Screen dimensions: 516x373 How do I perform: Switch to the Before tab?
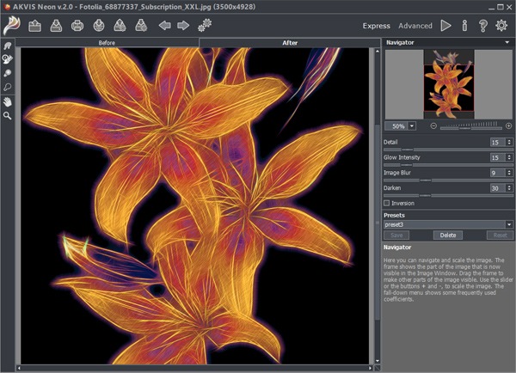(108, 42)
